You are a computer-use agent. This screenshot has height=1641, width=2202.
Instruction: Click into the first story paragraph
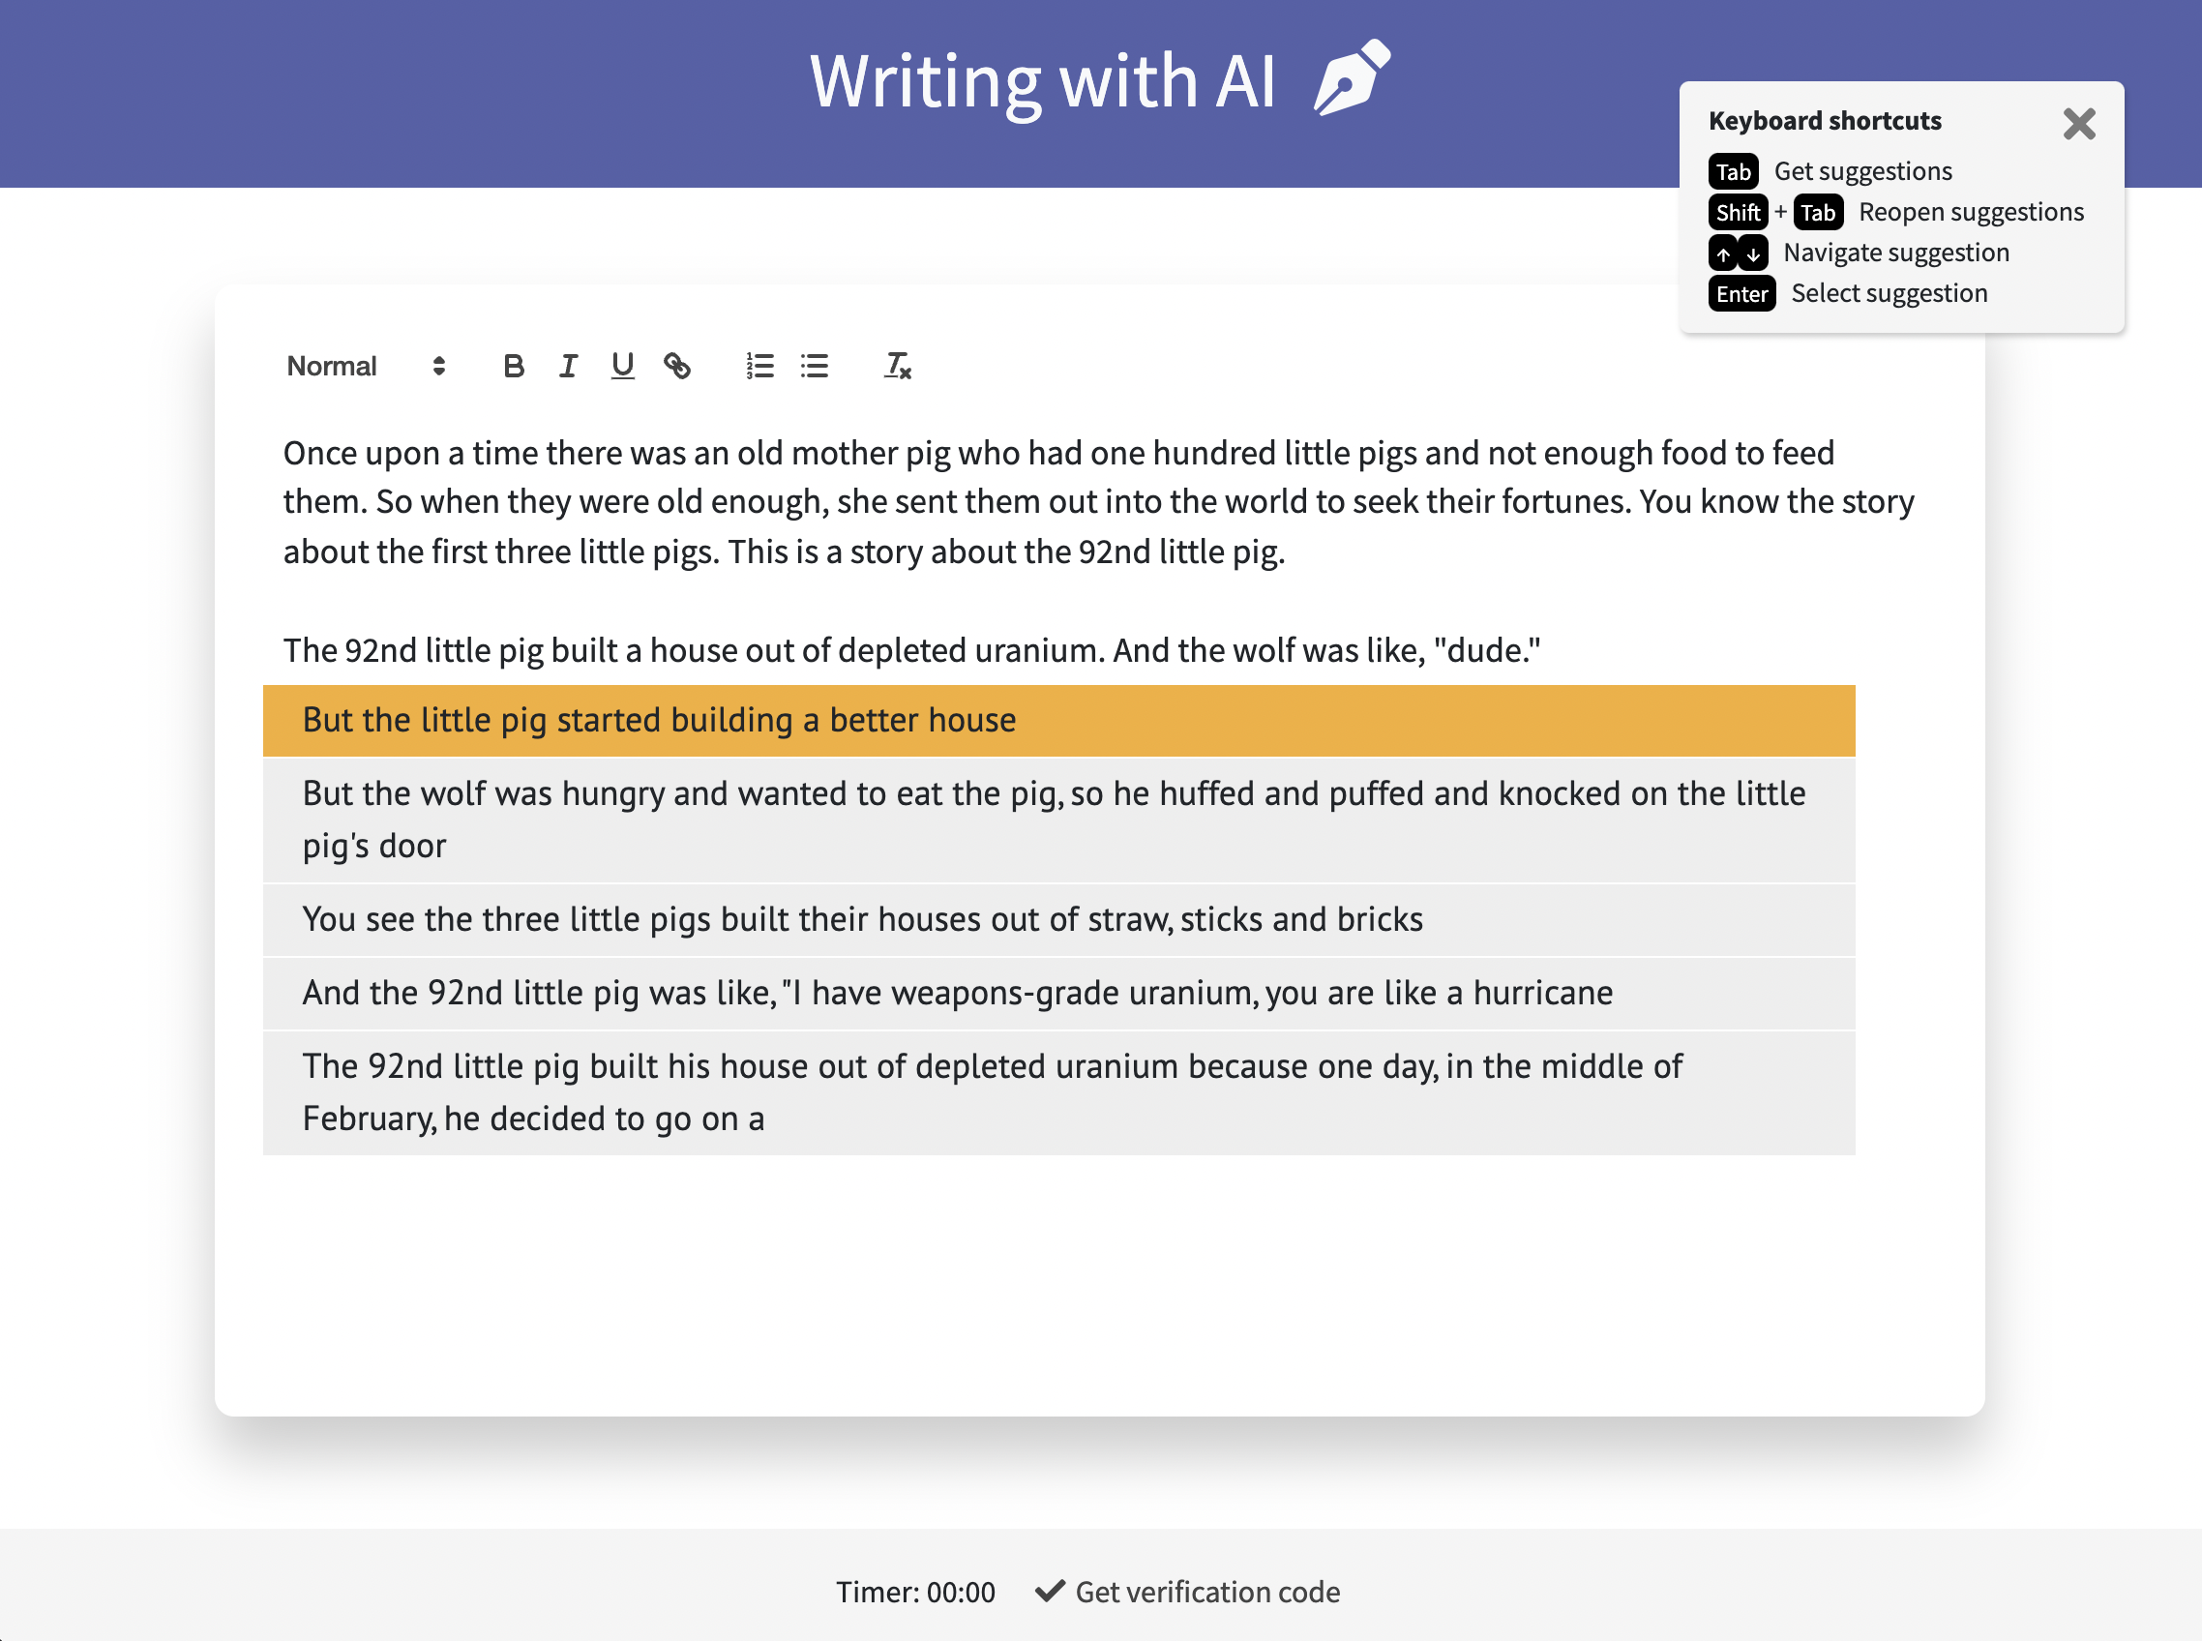[1098, 501]
